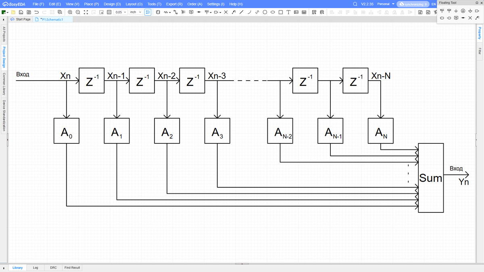Image resolution: width=484 pixels, height=272 pixels.
Task: Click the save icon in toolbar
Action: click(21, 12)
